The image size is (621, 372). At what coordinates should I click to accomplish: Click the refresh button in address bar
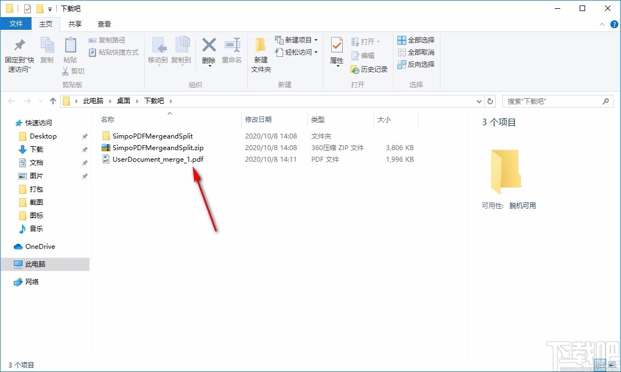(x=490, y=101)
